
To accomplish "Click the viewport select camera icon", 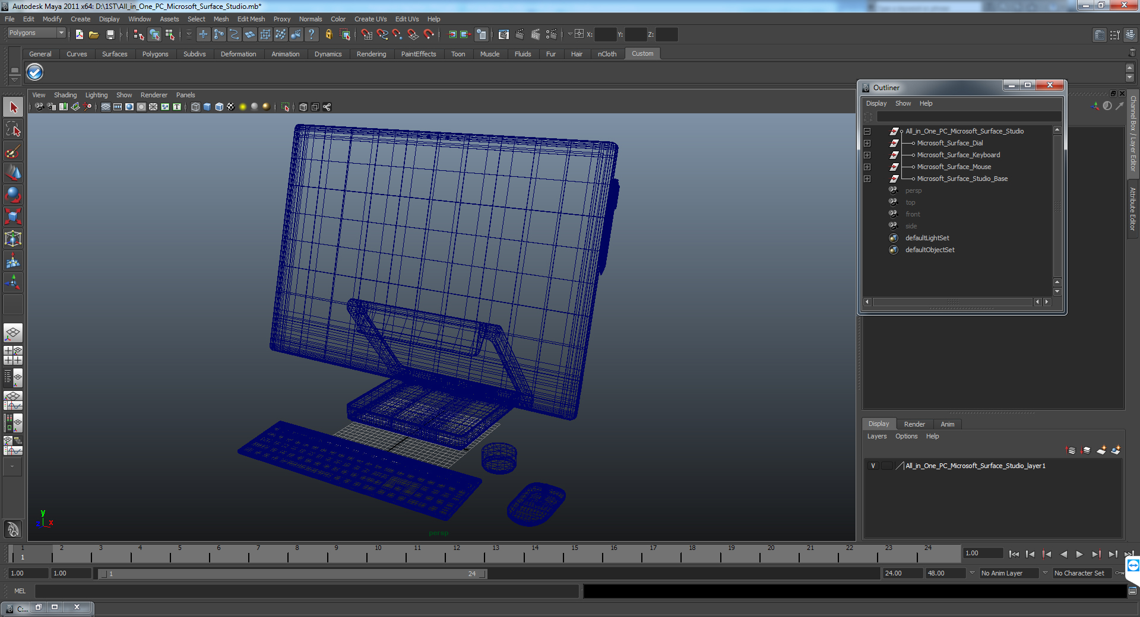I will pos(39,107).
